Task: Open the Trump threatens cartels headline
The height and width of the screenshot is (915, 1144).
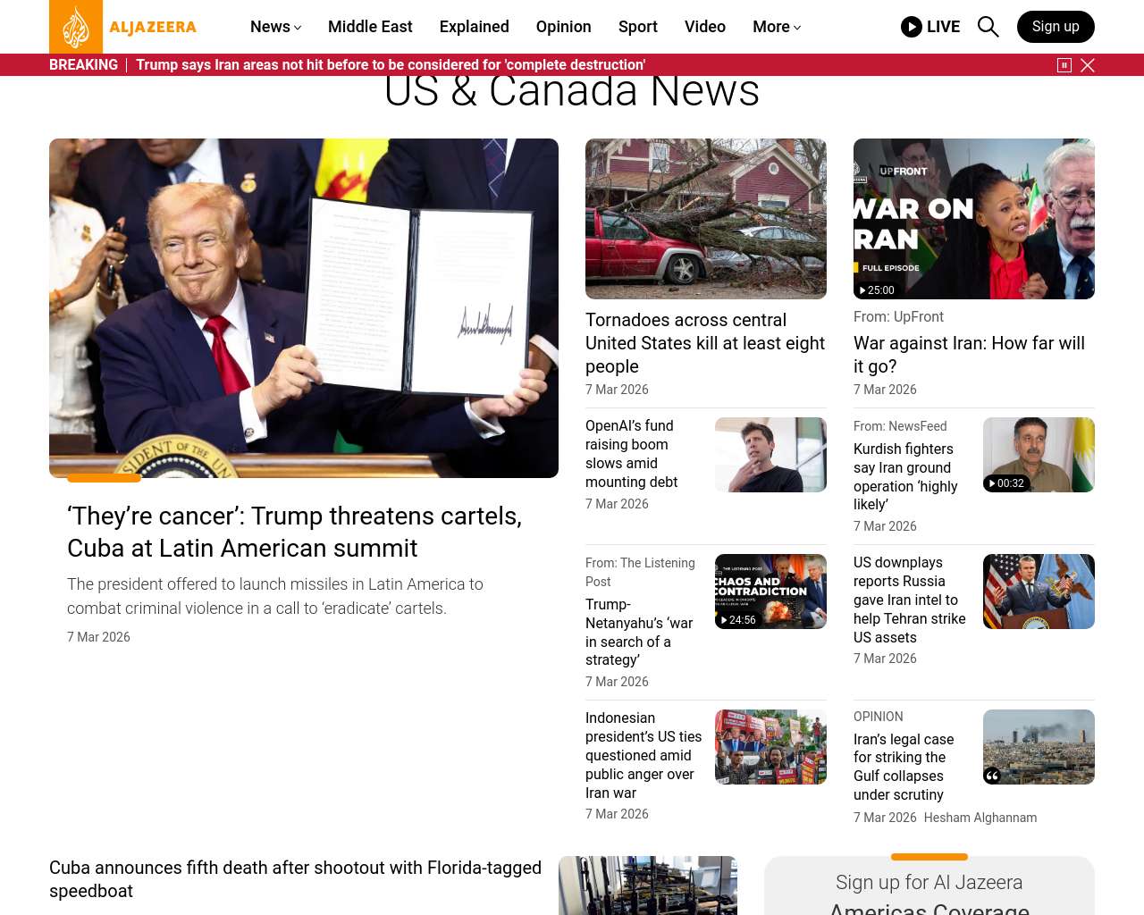Action: (294, 532)
